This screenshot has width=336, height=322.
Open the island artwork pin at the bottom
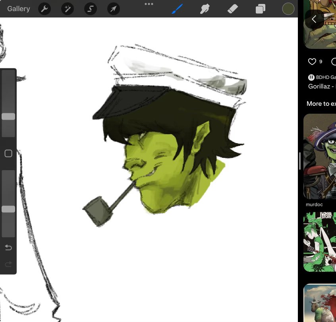coord(320,303)
